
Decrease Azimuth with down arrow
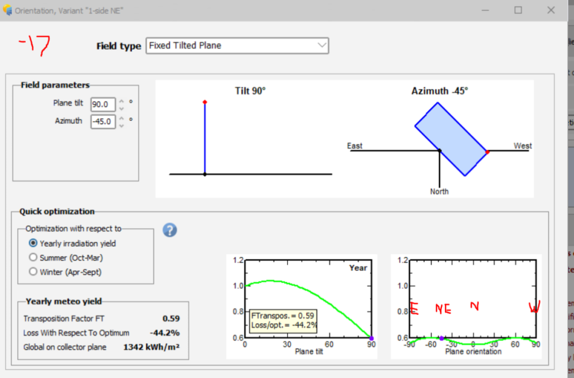tap(122, 125)
